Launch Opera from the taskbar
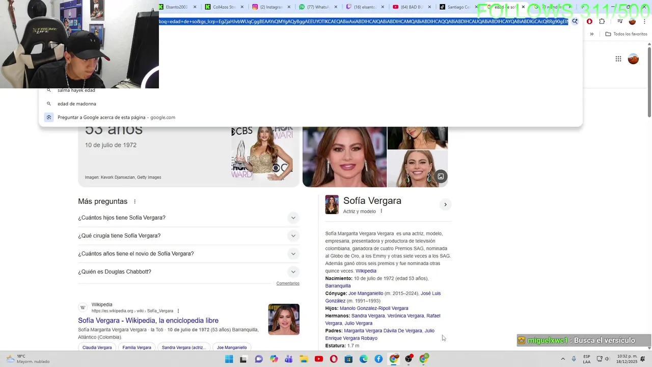Screen dimensions: 652x367 (x=334, y=359)
